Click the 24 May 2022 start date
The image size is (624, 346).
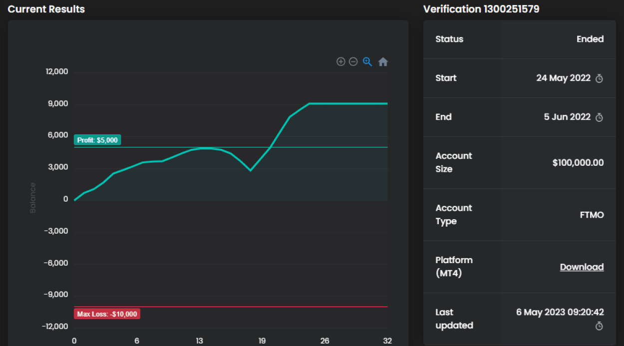[x=563, y=78]
